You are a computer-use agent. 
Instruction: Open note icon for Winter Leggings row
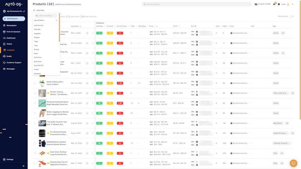(87, 113)
